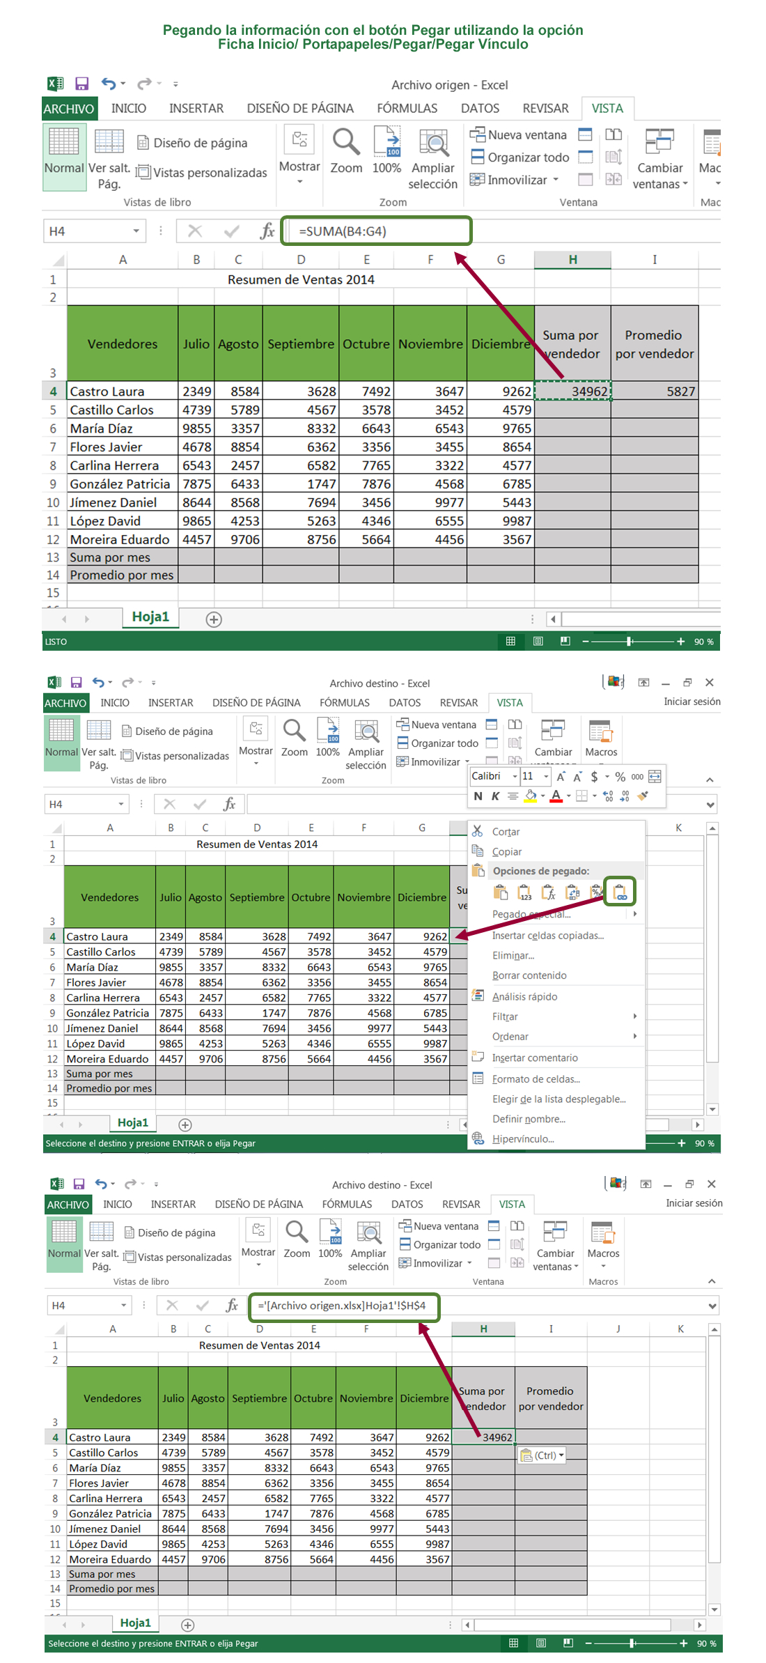Click the zoom slider handle in Archivo origen status bar

tap(630, 641)
